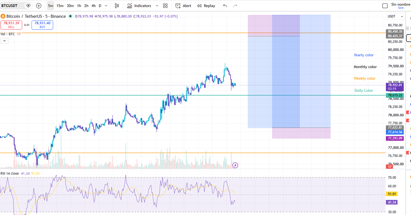This screenshot has height=215, width=411.
Task: Click the purple lightning flash icon
Action: coord(235,165)
